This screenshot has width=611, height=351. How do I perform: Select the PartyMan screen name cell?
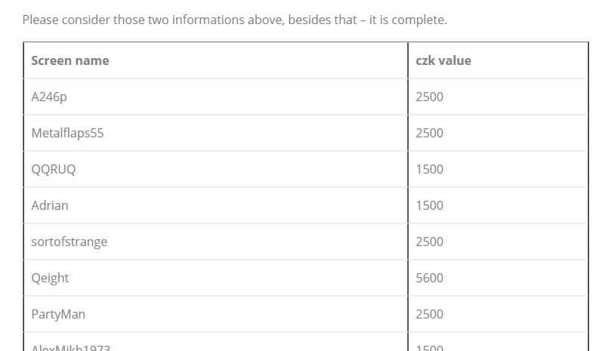point(58,314)
